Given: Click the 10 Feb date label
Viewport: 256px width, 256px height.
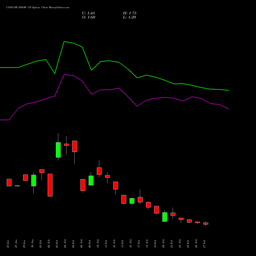Looking at the screenshot, I should point(98,244).
